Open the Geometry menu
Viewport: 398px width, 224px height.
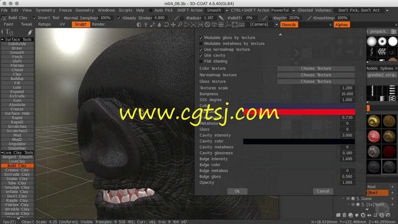(x=85, y=10)
